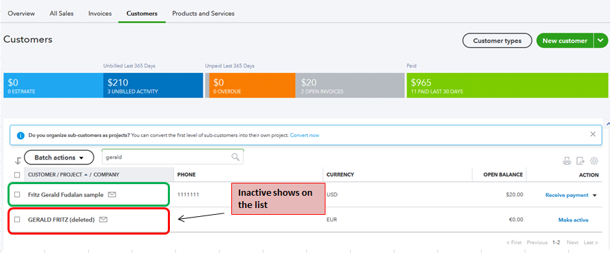
Task: Click email icon for Fritz Gerald Fudalan sample
Action: tap(112, 195)
